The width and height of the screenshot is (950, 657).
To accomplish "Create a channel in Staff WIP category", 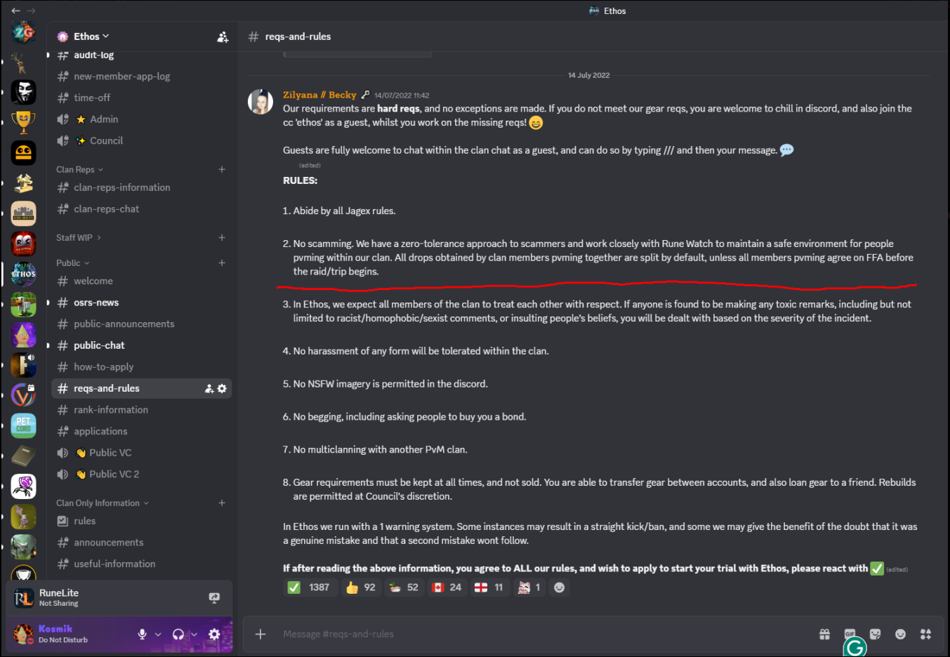I will [x=222, y=237].
